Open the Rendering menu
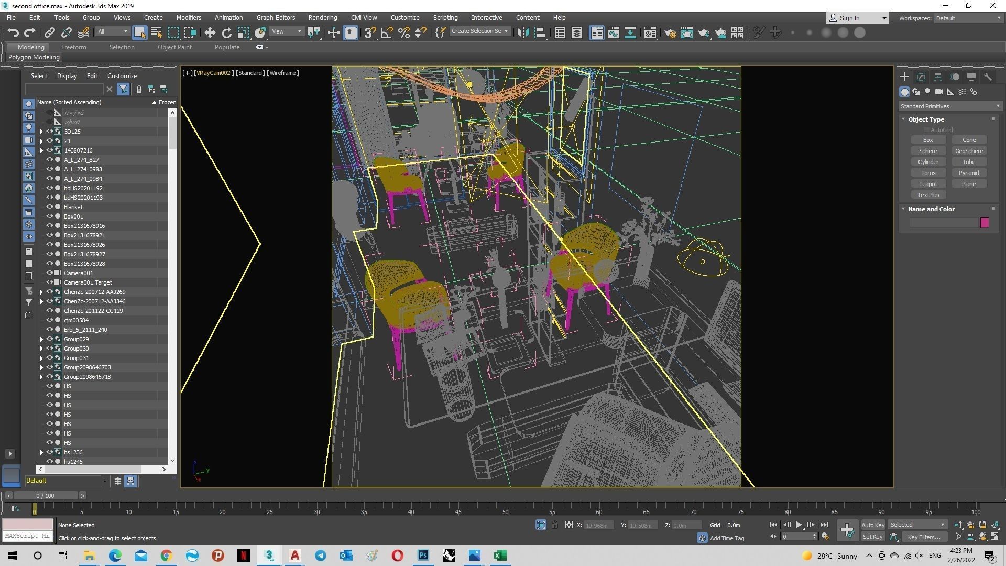The image size is (1006, 566). 322,17
